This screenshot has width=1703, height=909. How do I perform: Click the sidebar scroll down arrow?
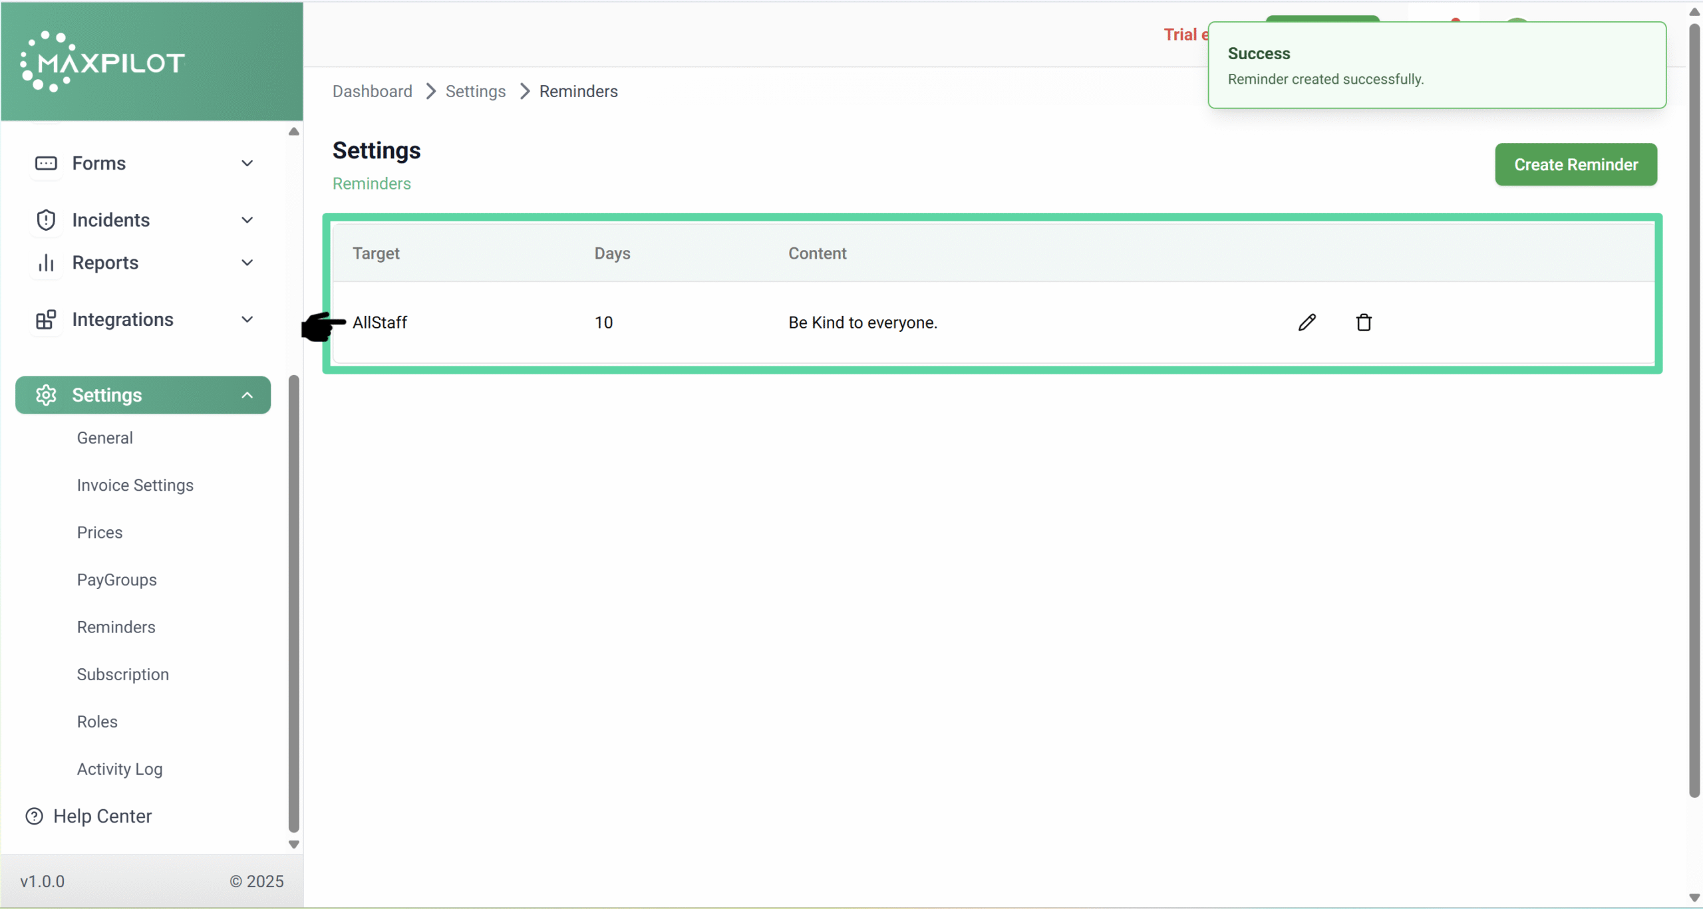pyautogui.click(x=293, y=844)
